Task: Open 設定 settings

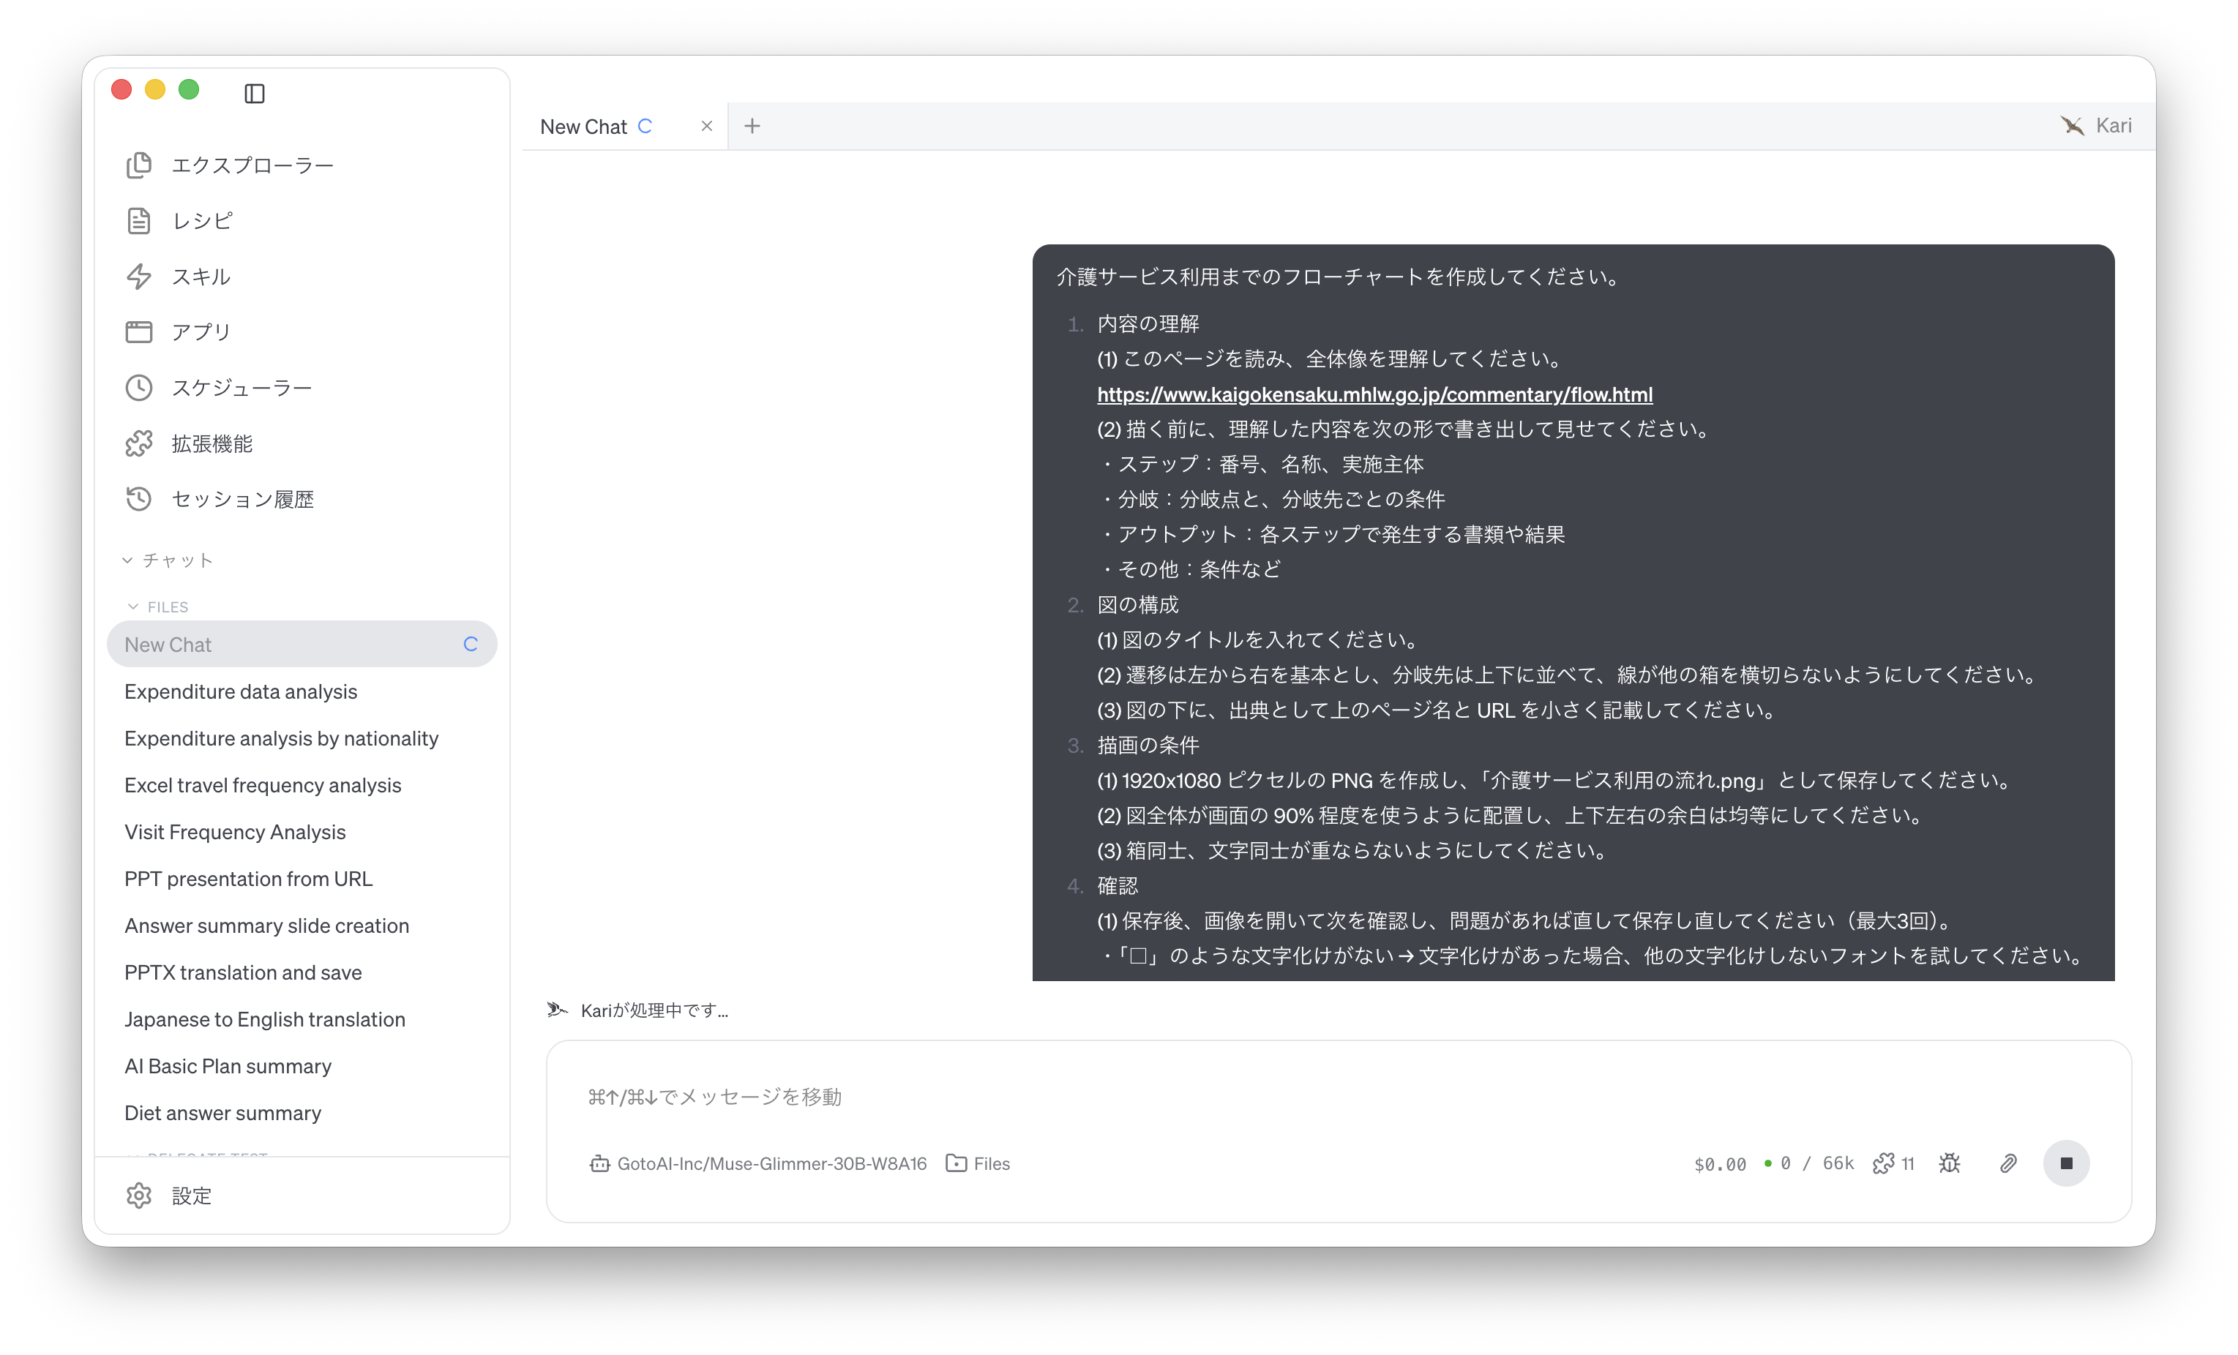Action: point(168,1196)
